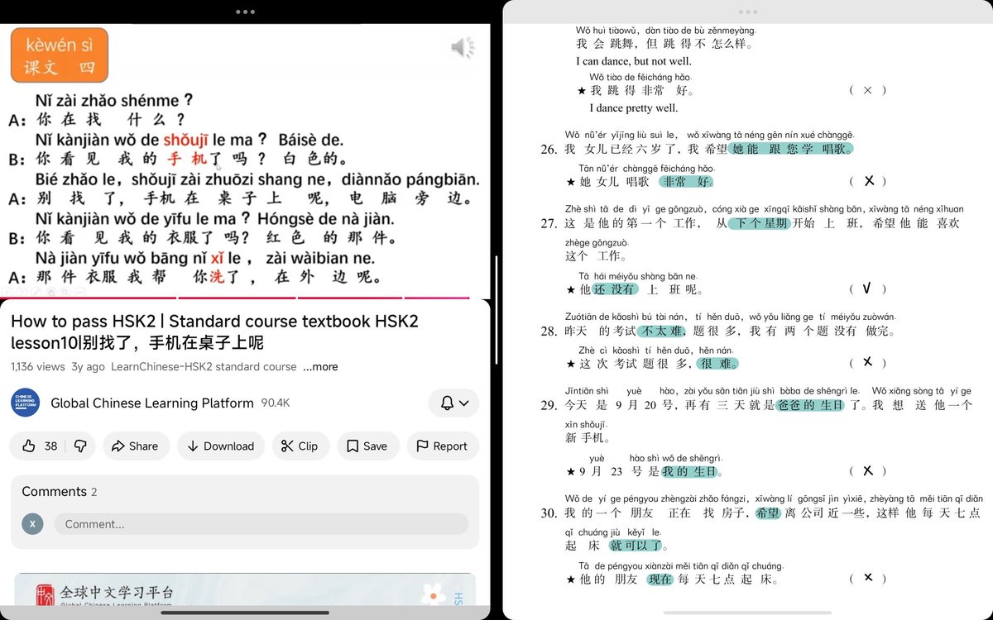Open the recommended 全球中文学习平台 thumbnail

click(x=245, y=590)
